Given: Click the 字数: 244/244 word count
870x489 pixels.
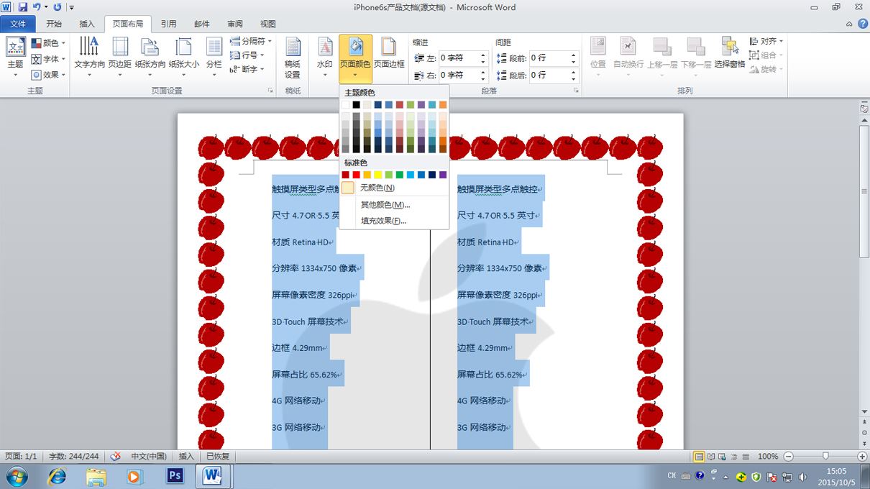Looking at the screenshot, I should click(x=74, y=457).
